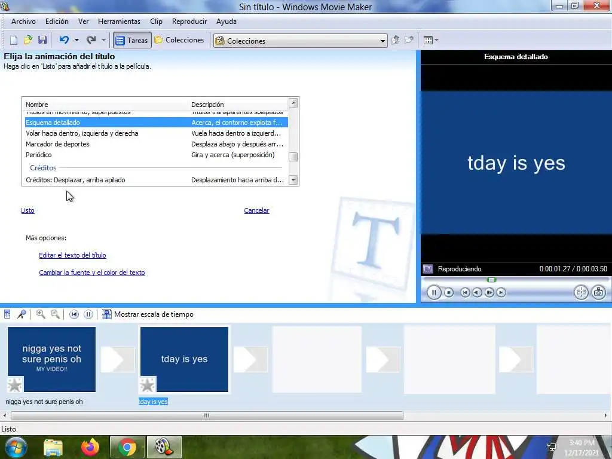612x459 pixels.
Task: Click the Next Frame button
Action: [489, 292]
